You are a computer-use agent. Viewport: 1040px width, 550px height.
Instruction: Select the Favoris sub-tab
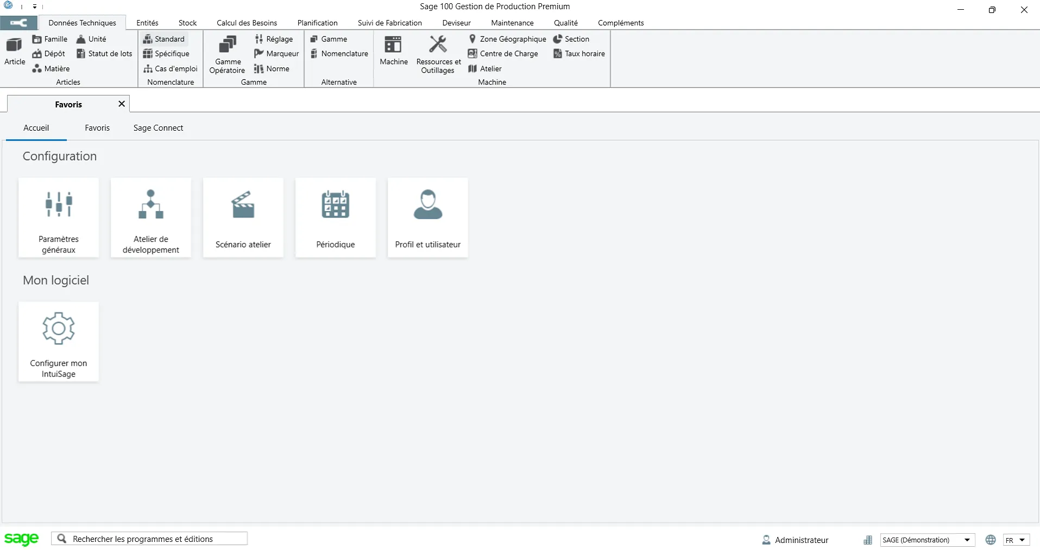click(x=97, y=128)
